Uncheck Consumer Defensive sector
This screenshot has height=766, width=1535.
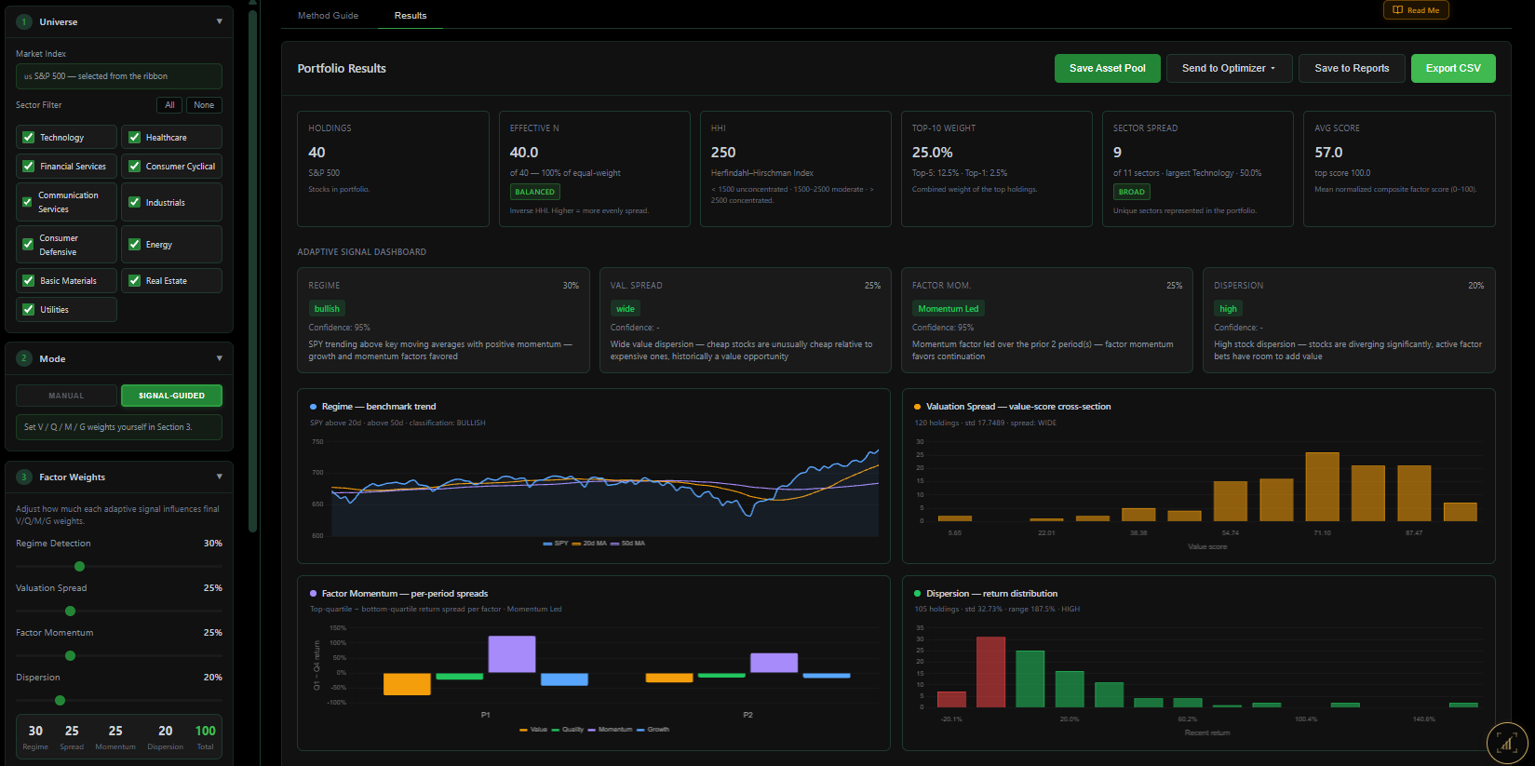tap(29, 244)
